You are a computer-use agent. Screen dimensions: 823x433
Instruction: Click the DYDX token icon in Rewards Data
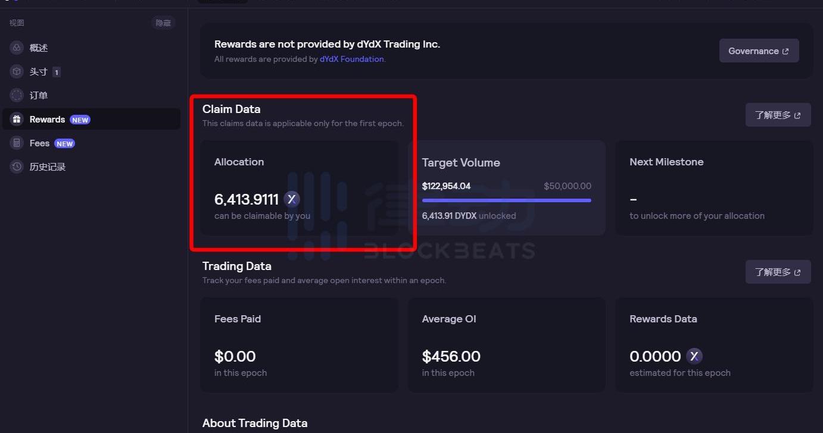(694, 356)
